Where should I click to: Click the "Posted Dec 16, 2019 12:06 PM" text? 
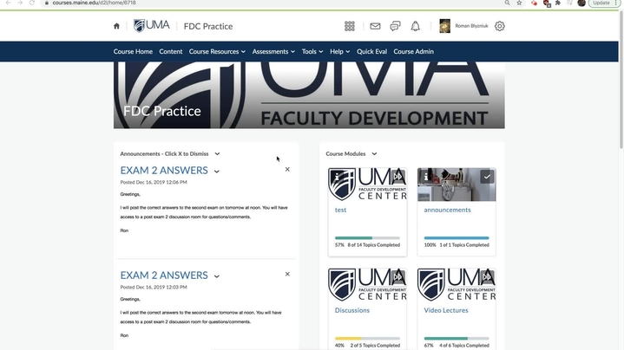coord(154,182)
